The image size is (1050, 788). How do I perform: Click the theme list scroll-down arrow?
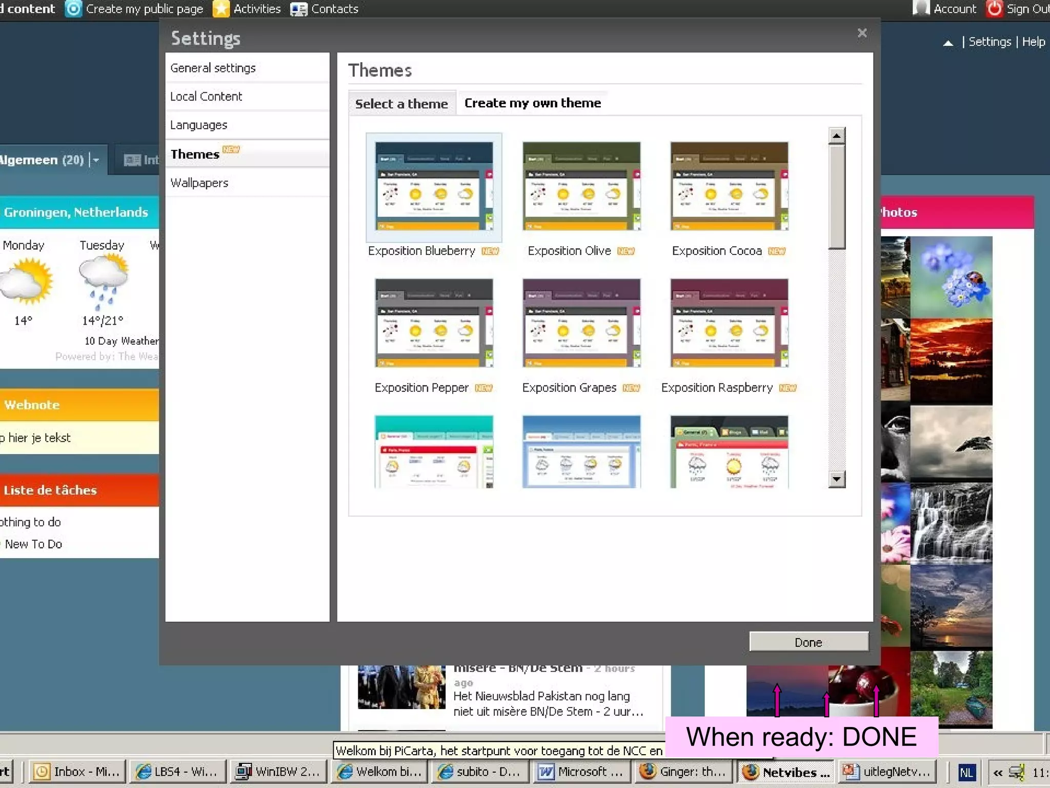pyautogui.click(x=836, y=479)
